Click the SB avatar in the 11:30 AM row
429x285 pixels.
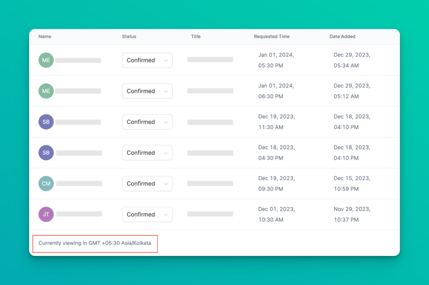click(46, 122)
